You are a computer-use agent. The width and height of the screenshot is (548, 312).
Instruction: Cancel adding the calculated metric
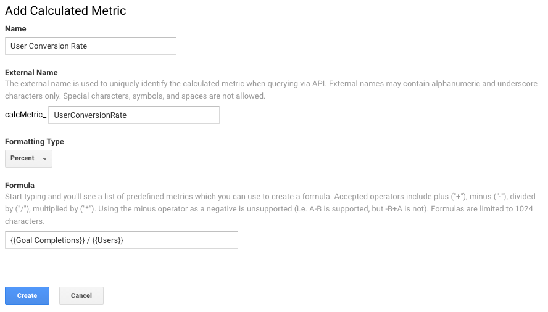(x=81, y=295)
